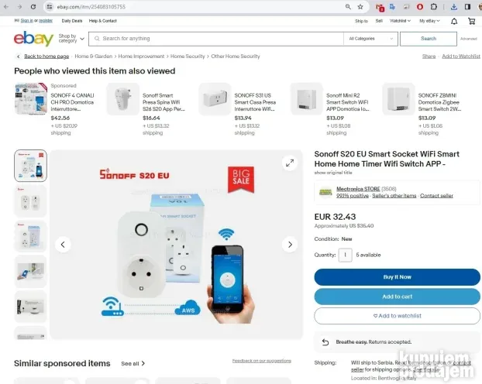Image resolution: width=482 pixels, height=384 pixels.
Task: Reload the page with the refresh icon
Action: point(33,7)
